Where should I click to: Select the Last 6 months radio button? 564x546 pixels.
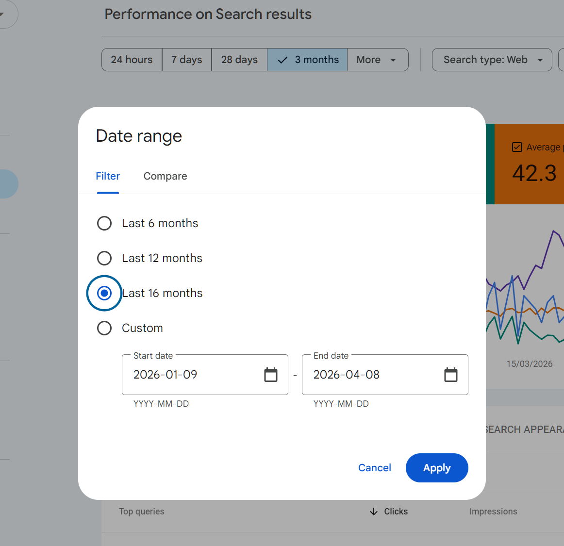104,223
